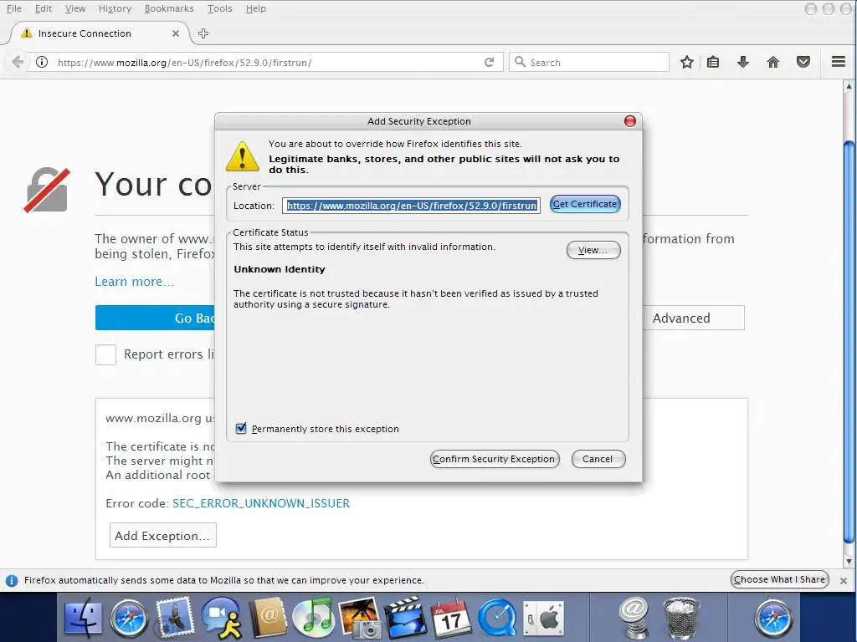
Task: Reload the page with the refresh icon
Action: 489,62
